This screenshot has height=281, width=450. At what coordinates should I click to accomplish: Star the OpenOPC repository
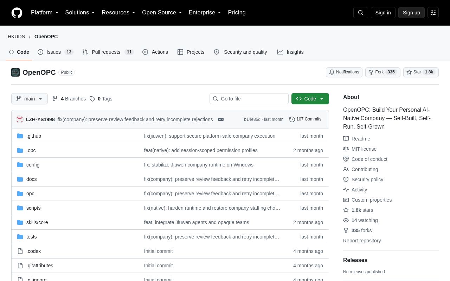click(421, 72)
